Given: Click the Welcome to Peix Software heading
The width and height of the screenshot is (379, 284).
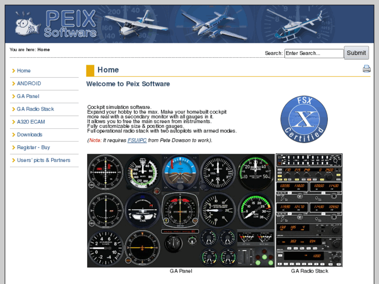Looking at the screenshot, I should [128, 84].
